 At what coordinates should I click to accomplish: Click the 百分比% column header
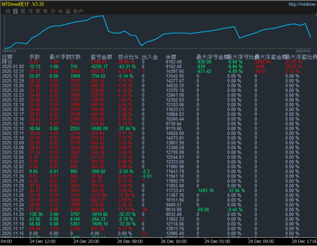coord(128,57)
